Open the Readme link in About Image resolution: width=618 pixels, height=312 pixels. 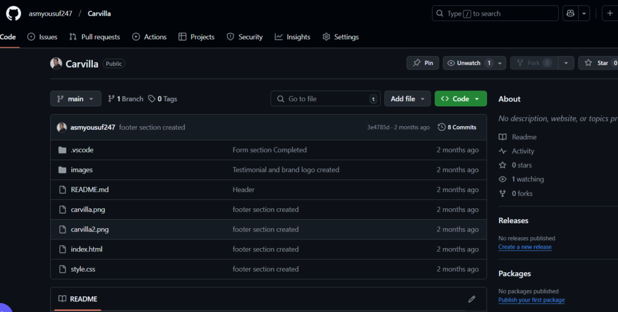(517, 137)
